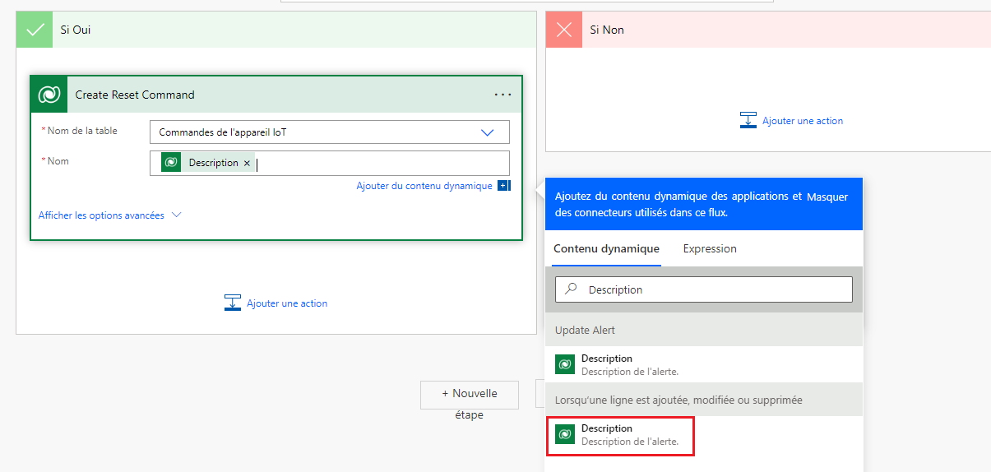This screenshot has width=991, height=472.
Task: Click the red X icon on Si Non
Action: point(564,30)
